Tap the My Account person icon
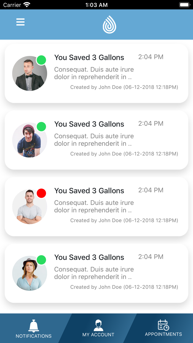The image size is (193, 343). (98, 325)
